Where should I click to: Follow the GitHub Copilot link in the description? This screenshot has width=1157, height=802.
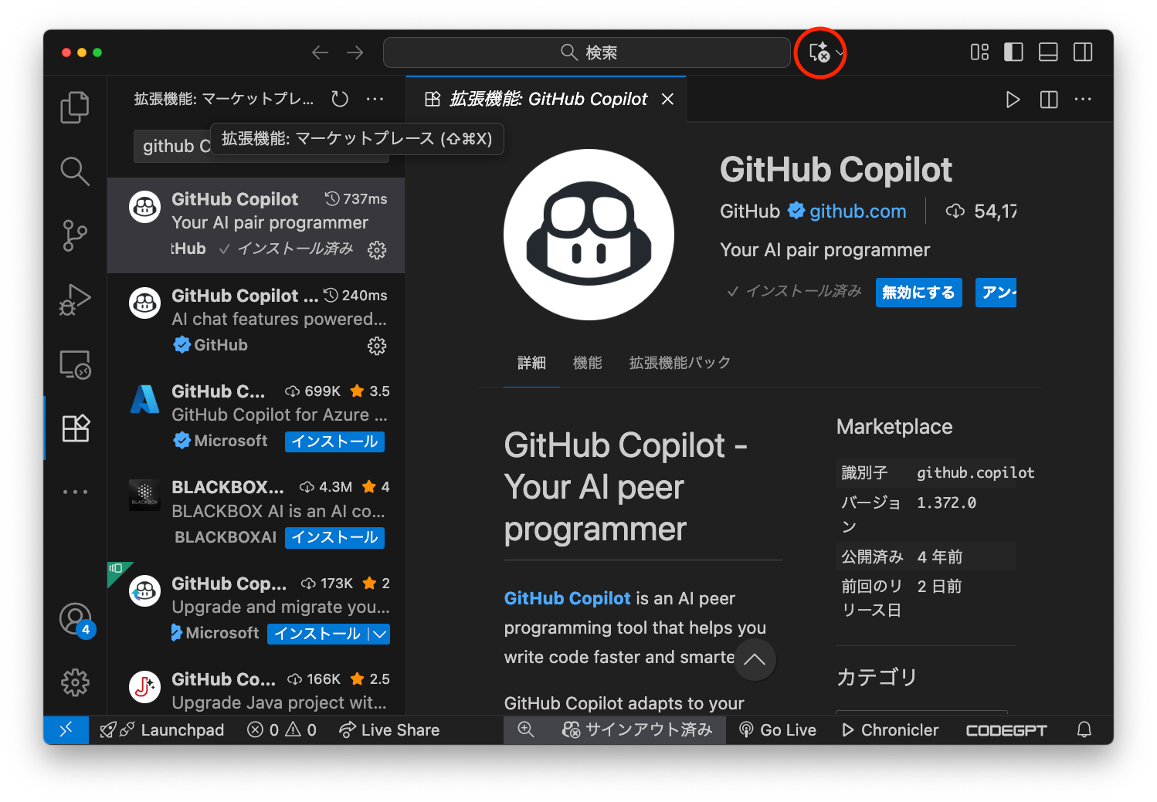(x=567, y=598)
